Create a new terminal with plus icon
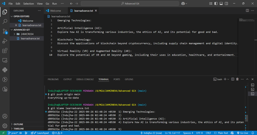Viewport: 257px width, 135px height. (225, 79)
